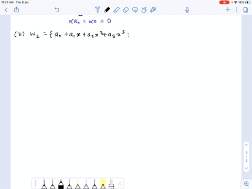Pick the eraser in favorites toolbox
Viewport: 252px width, 189px height.
coord(111,184)
